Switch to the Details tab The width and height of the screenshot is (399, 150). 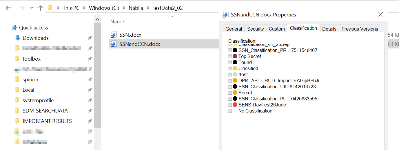tap(329, 29)
